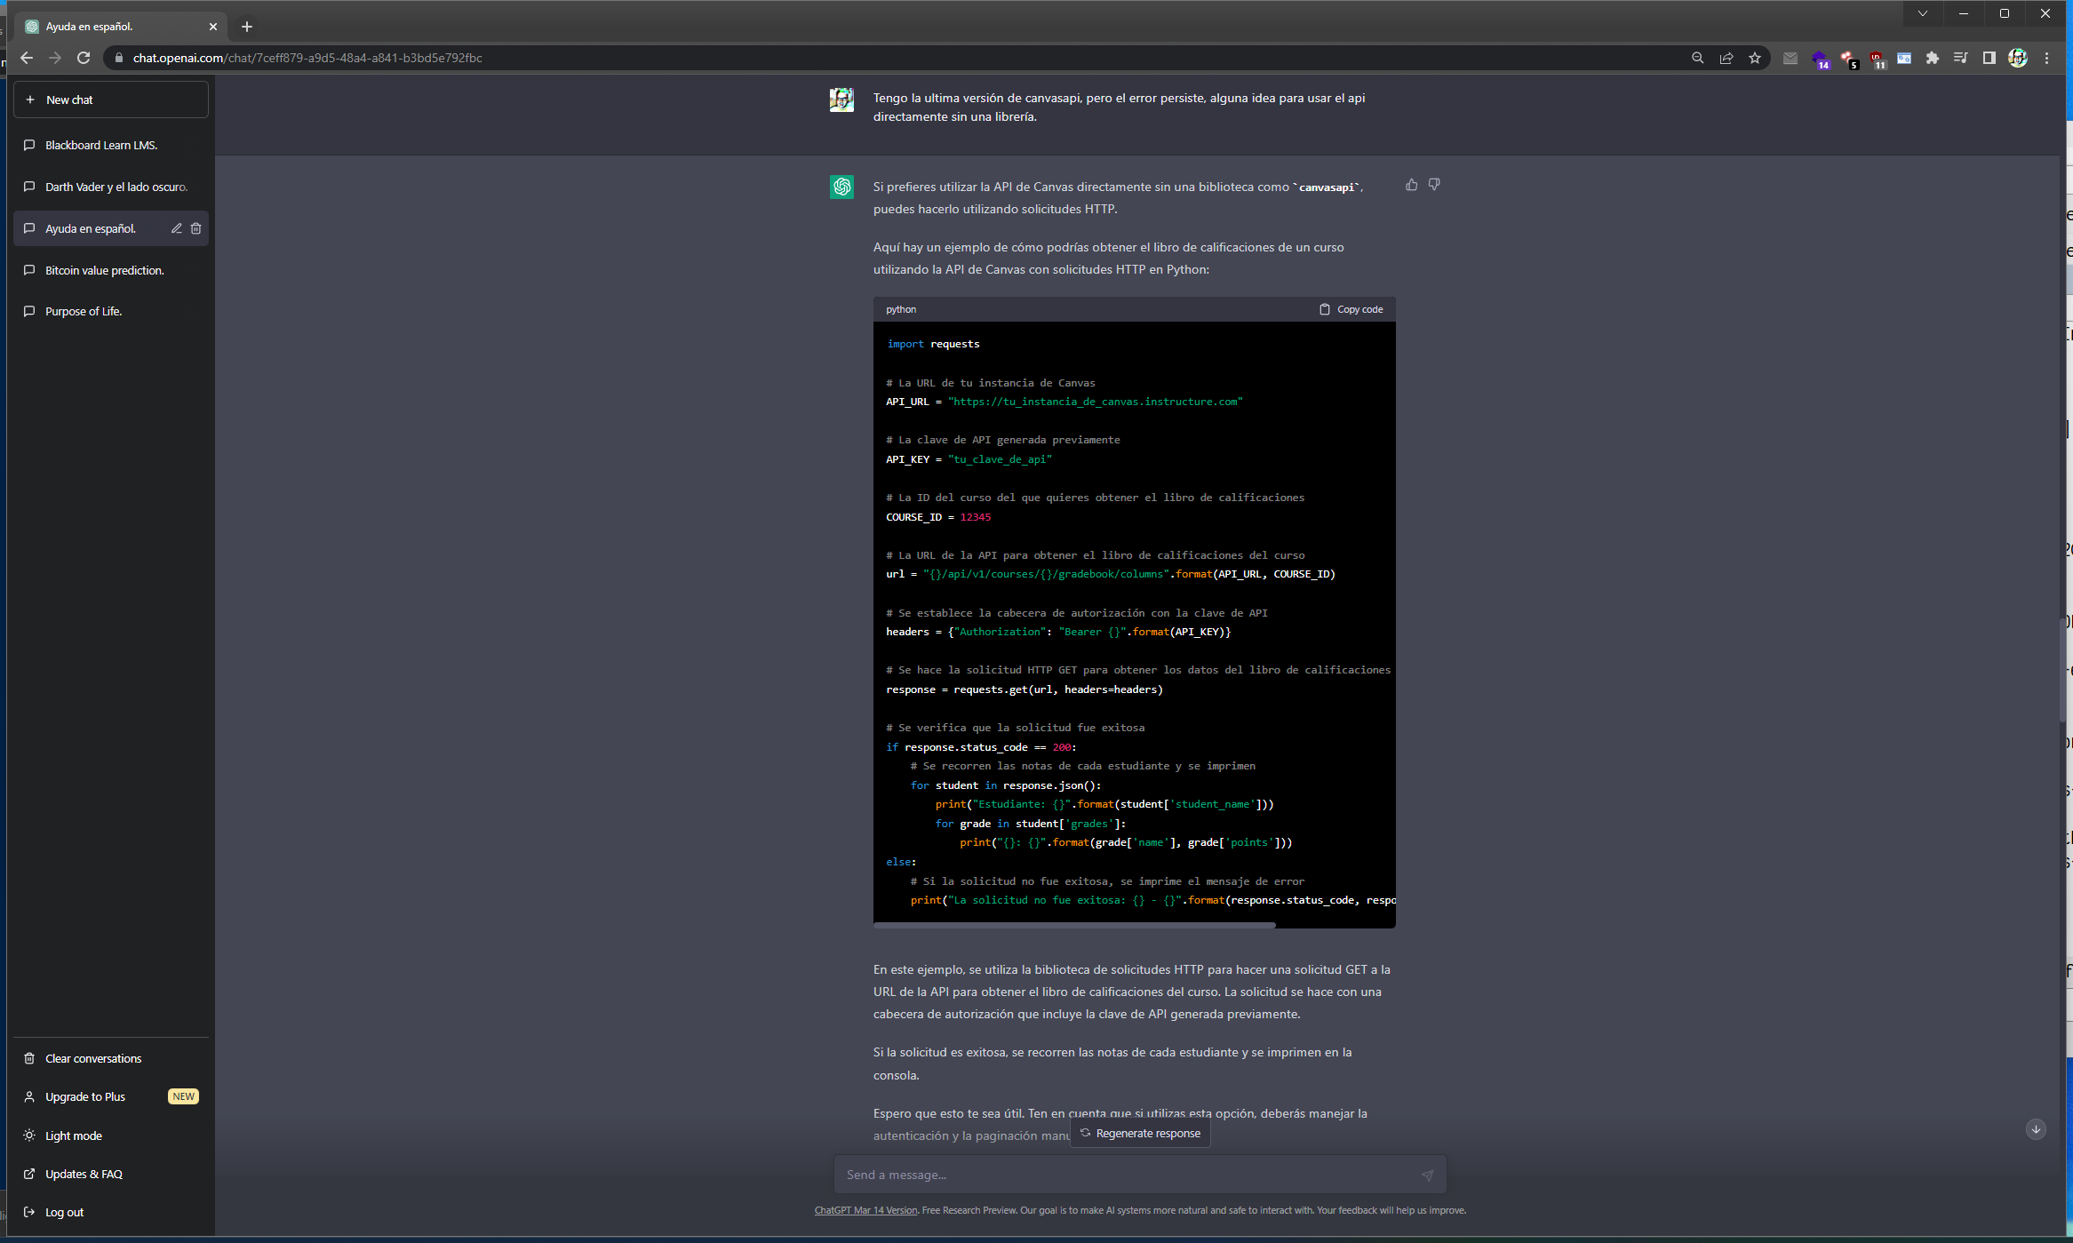Click the edit pencil on Ayuda en español
Viewport: 2073px width, 1243px height.
coord(177,228)
